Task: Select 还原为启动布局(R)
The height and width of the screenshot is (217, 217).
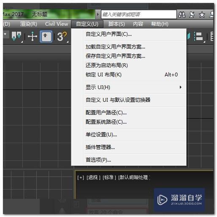Action: pos(129,65)
